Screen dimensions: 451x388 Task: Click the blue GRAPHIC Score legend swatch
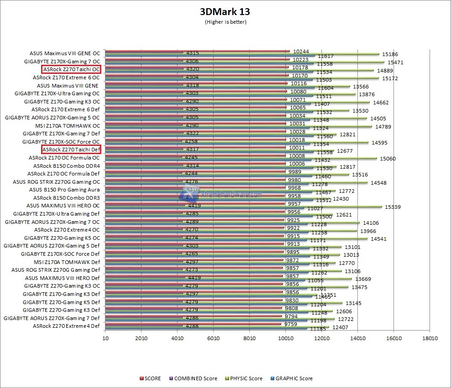point(273,378)
